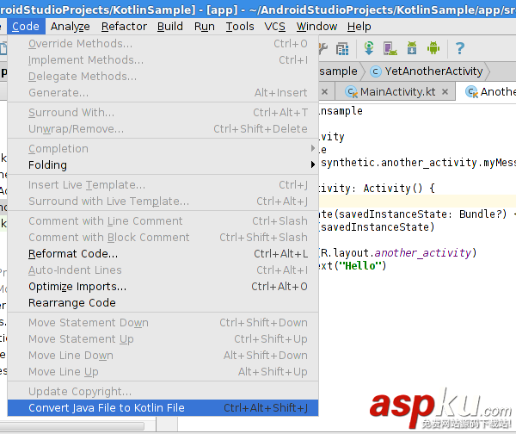Screen dimensions: 516x434
Task: Click Comment with Block Comment
Action: [163, 238]
